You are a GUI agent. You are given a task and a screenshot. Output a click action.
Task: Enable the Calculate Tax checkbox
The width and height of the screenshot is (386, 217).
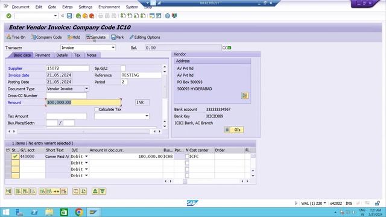coord(96,109)
